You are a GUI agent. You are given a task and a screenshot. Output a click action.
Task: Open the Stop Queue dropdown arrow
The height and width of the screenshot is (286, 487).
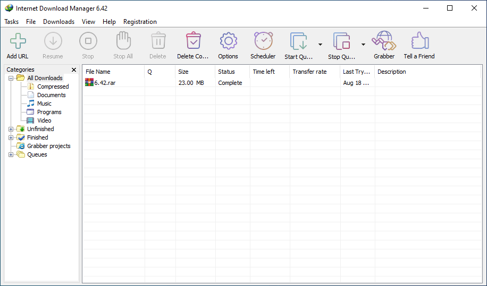(363, 45)
